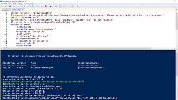The width and height of the screenshot is (178, 100).
Task: Click the Show Command Add-on icon
Action: click(77, 6)
